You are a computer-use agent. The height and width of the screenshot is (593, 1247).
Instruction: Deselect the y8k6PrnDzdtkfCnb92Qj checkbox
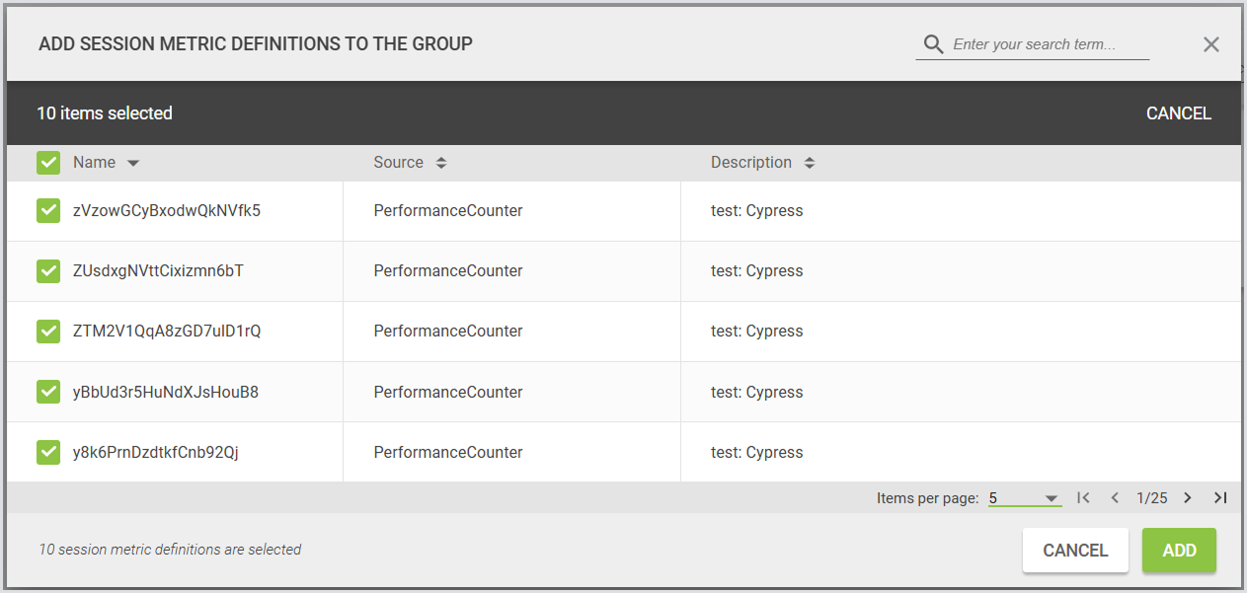click(x=48, y=452)
